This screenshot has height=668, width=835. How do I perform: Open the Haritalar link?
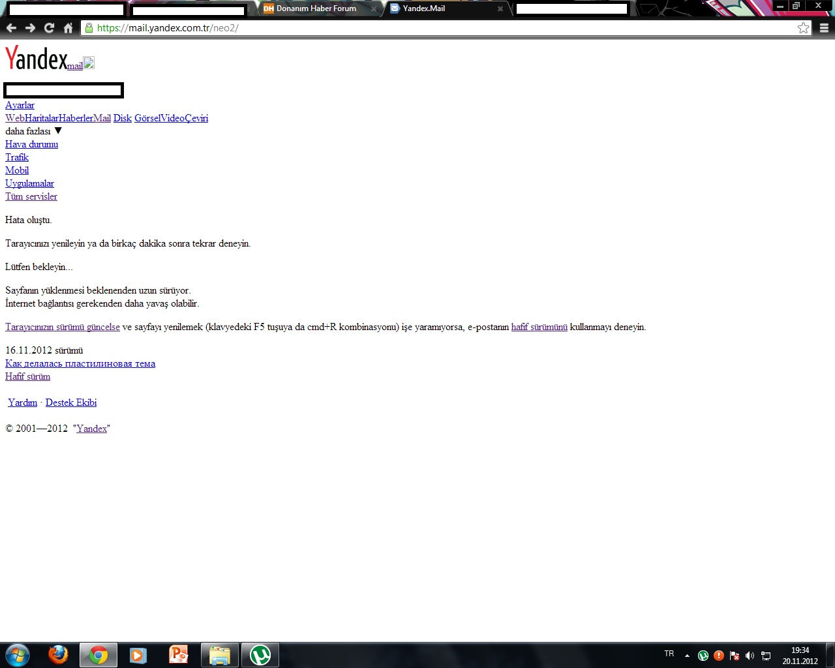[x=42, y=118]
